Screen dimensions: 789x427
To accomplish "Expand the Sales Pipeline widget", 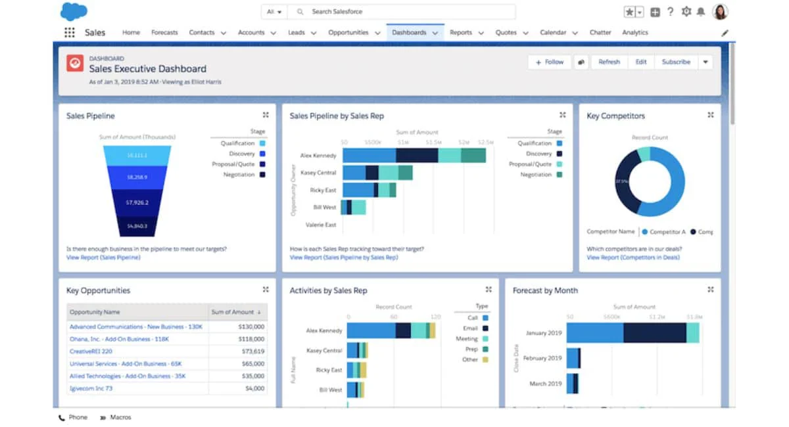I will click(x=266, y=115).
